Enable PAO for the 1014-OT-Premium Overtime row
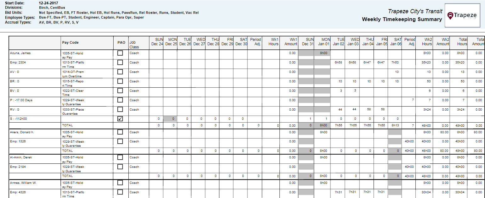 pos(121,71)
